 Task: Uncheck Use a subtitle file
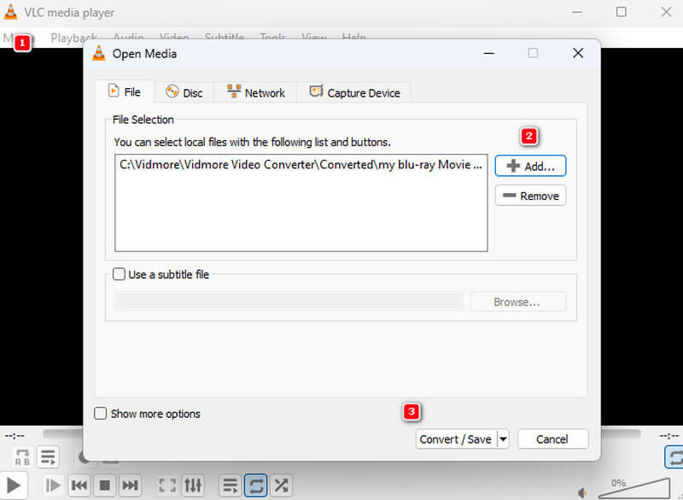(x=118, y=274)
